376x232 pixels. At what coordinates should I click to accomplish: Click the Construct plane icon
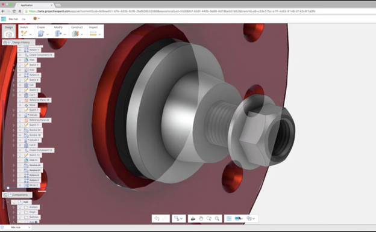coord(75,34)
